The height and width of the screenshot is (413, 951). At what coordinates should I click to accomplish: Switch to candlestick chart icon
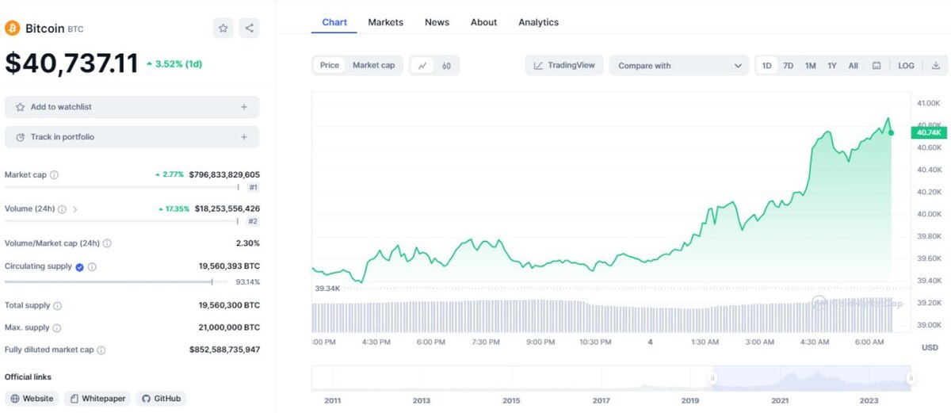[446, 66]
